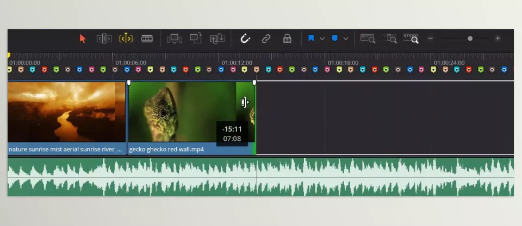
Task: Click the Insert Clip toolbar icon
Action: (x=175, y=39)
